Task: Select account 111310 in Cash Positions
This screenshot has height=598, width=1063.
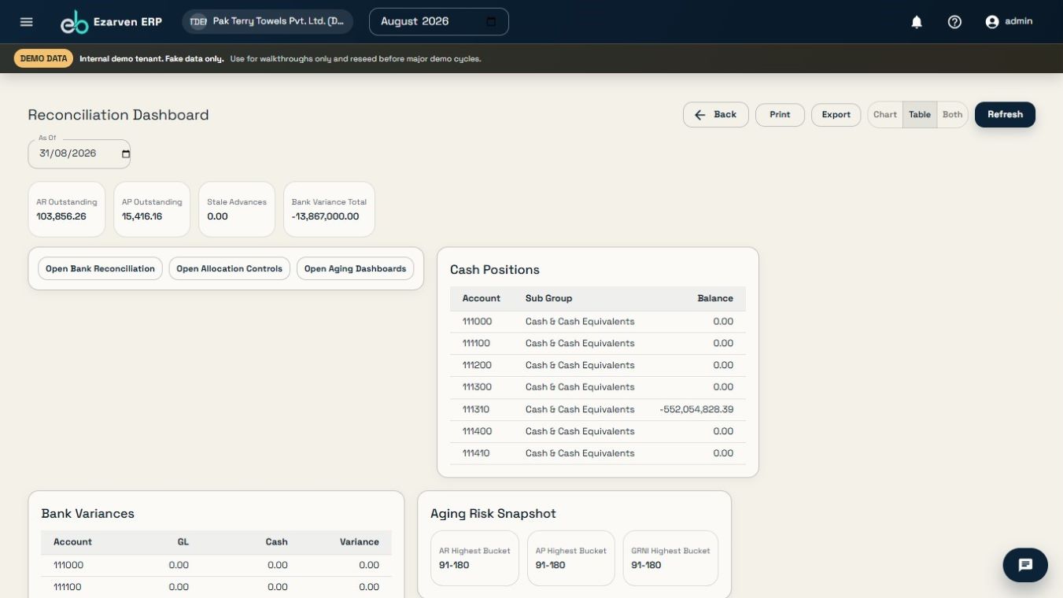Action: [x=598, y=410]
